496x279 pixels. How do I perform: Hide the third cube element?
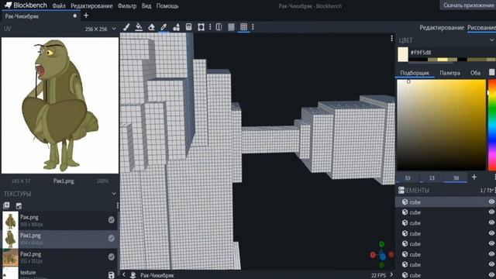click(491, 222)
